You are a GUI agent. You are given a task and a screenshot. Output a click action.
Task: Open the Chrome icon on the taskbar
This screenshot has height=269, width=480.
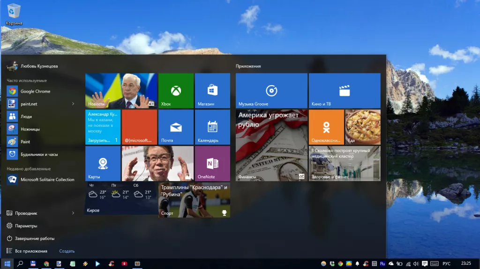tap(46, 263)
